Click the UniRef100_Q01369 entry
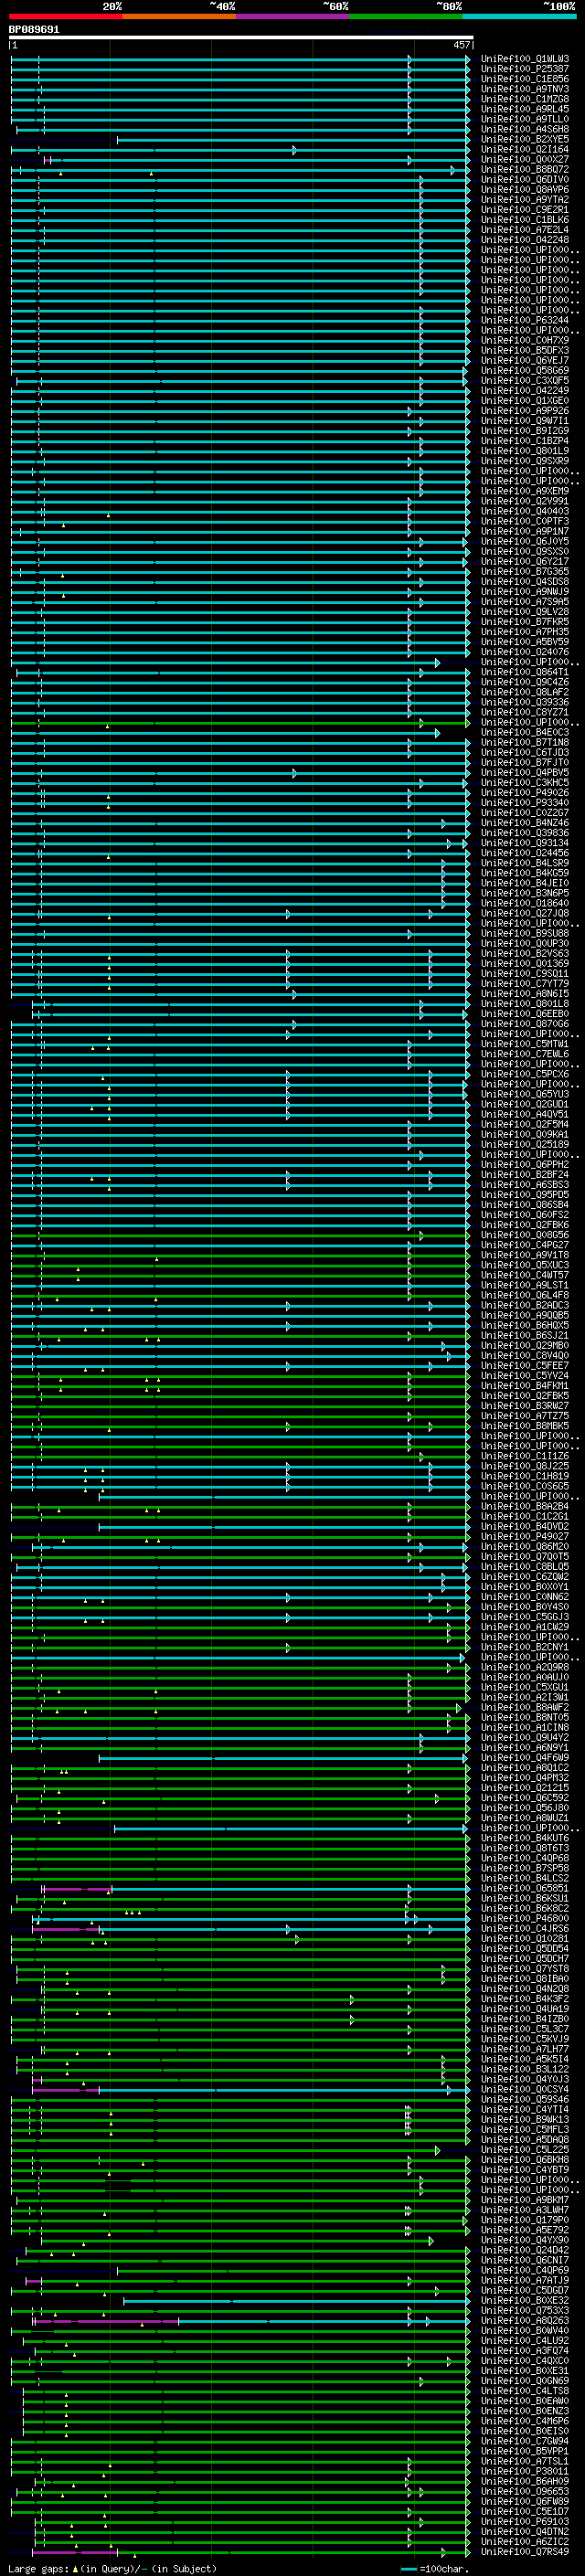This screenshot has width=585, height=2576. coord(525,964)
